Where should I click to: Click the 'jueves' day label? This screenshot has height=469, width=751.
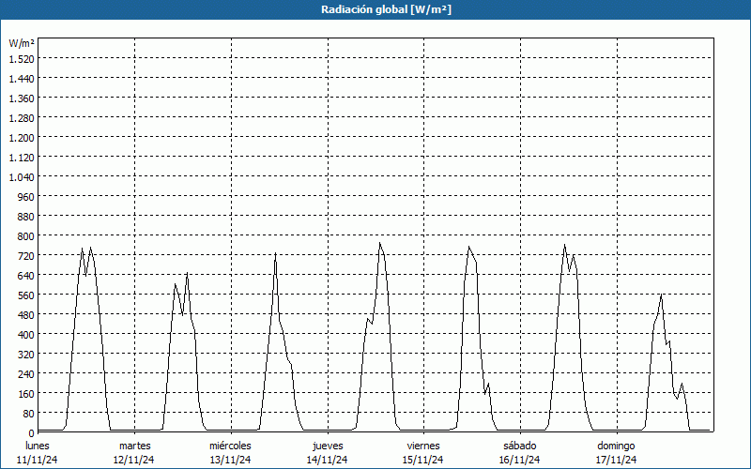(x=328, y=446)
